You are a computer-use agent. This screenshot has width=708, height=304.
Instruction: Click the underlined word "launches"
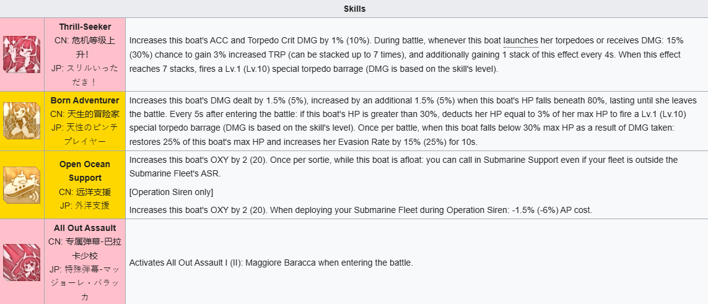click(520, 40)
